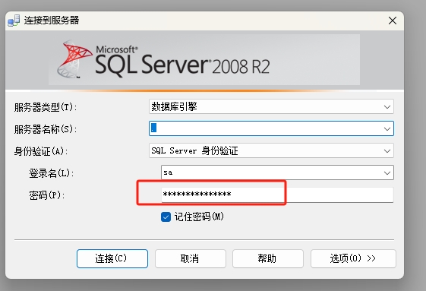Close the 连接到服务器 dialog
Viewport: 426px width, 291px height.
(x=393, y=21)
